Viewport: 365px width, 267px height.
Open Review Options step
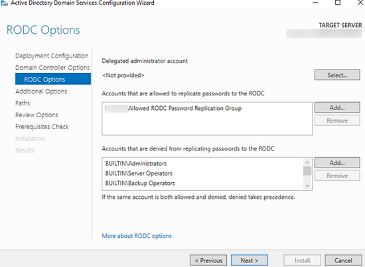click(x=36, y=115)
